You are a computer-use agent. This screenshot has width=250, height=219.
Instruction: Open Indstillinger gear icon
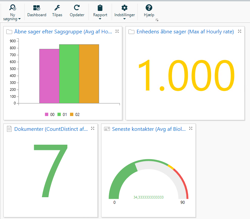click(125, 8)
